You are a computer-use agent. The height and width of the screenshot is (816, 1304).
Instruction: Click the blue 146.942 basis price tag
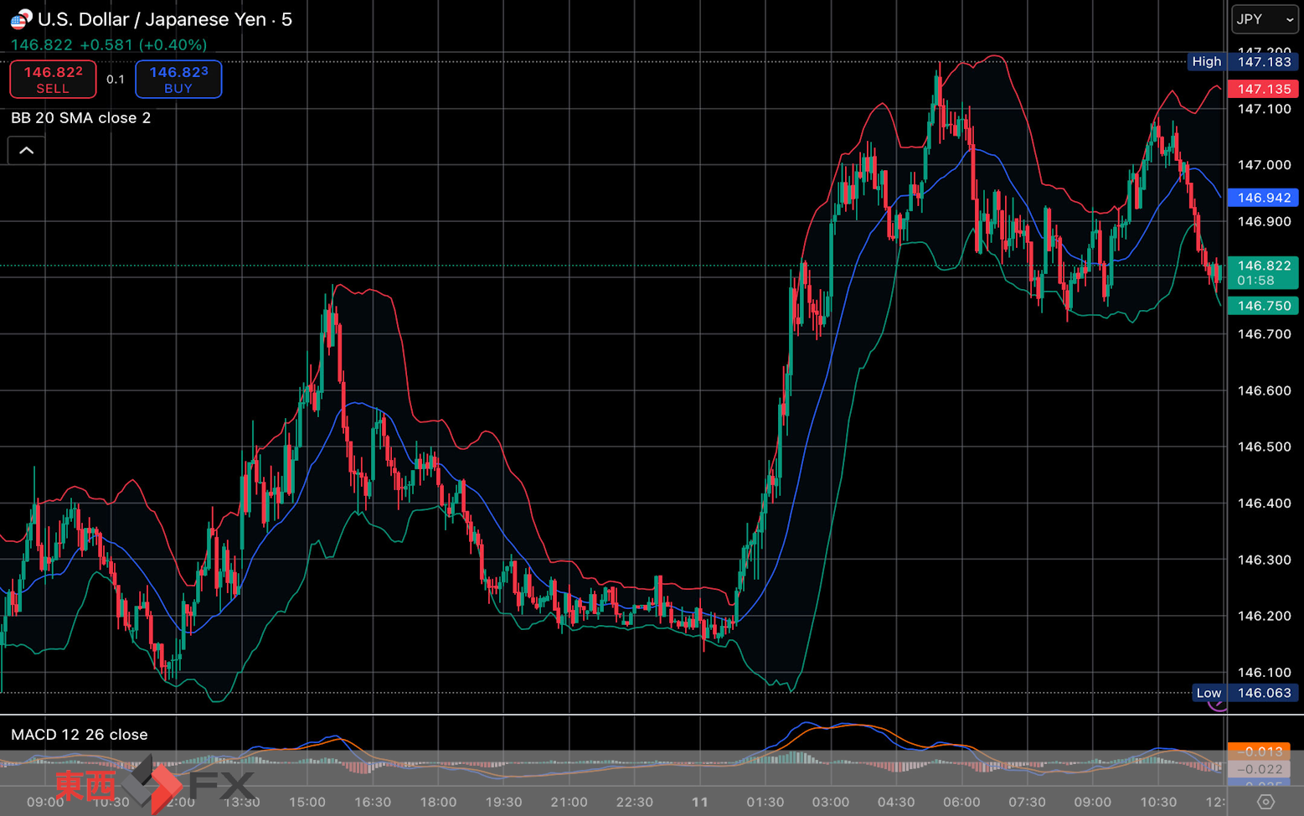1264,198
